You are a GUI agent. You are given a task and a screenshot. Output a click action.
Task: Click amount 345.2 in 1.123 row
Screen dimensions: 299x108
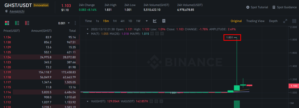48,62
